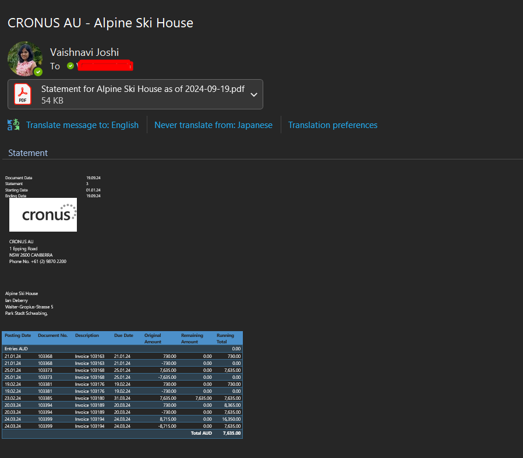Click the green presence badge on the avatar
Viewport: 523px width, 458px height.
pos(38,72)
